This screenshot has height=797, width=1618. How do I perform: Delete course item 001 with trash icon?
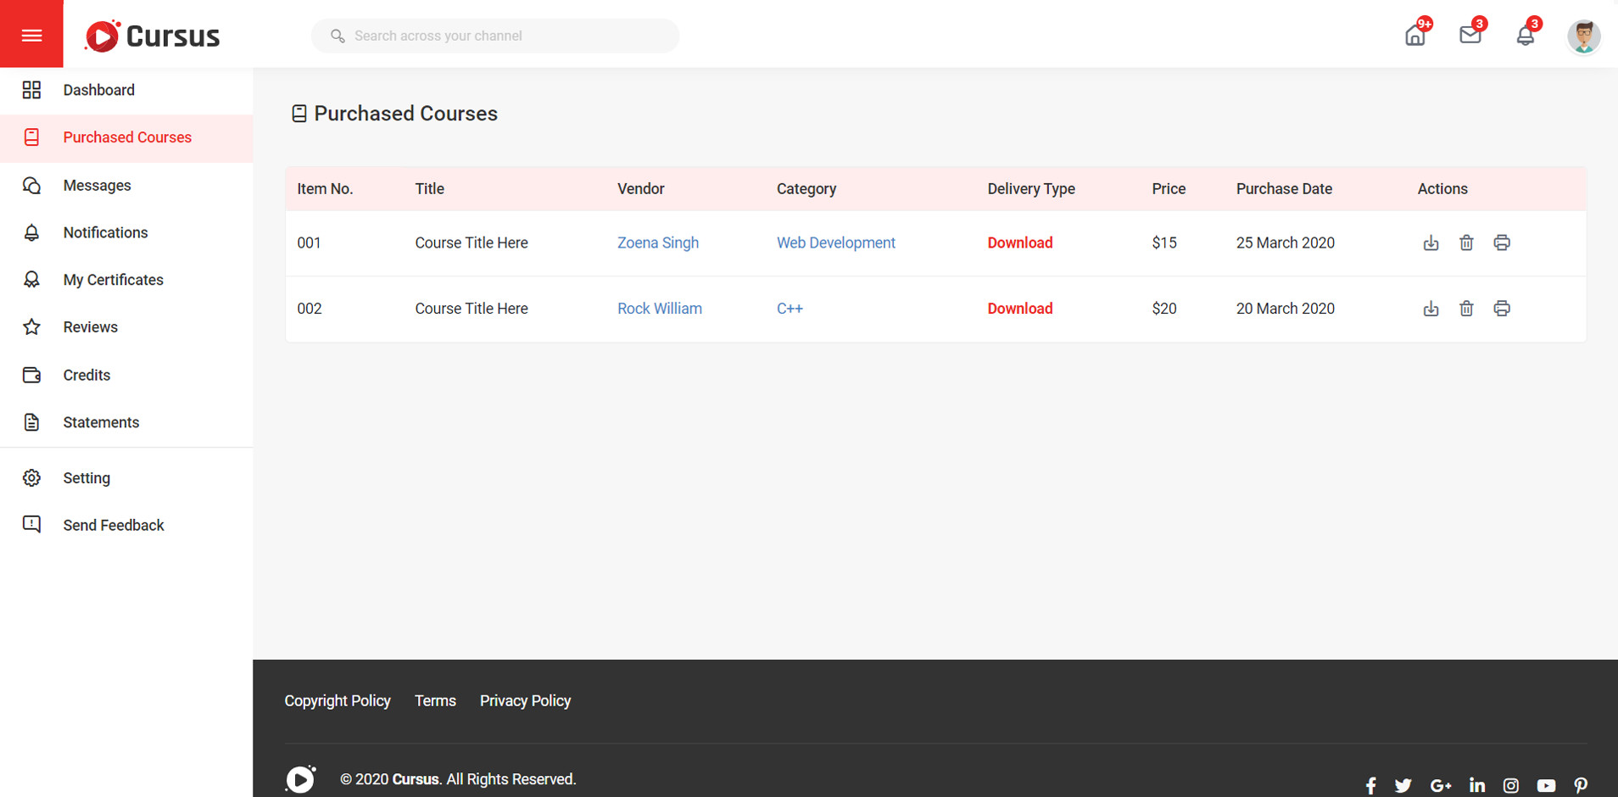tap(1466, 242)
